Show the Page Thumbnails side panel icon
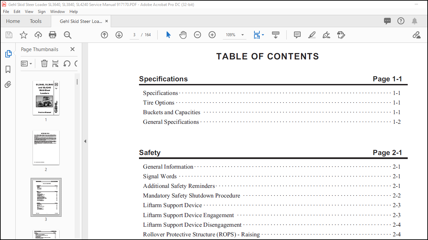 [8, 54]
